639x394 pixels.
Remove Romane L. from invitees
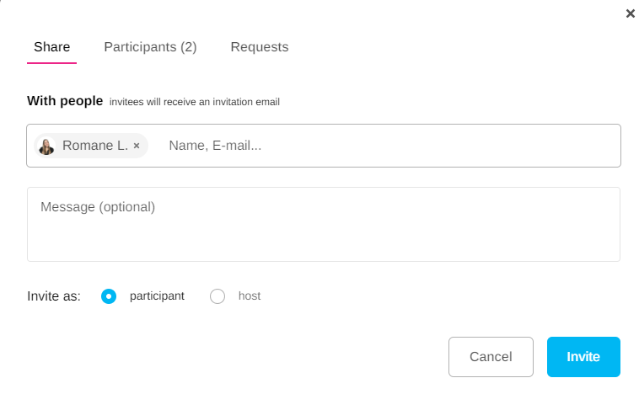pyautogui.click(x=137, y=146)
